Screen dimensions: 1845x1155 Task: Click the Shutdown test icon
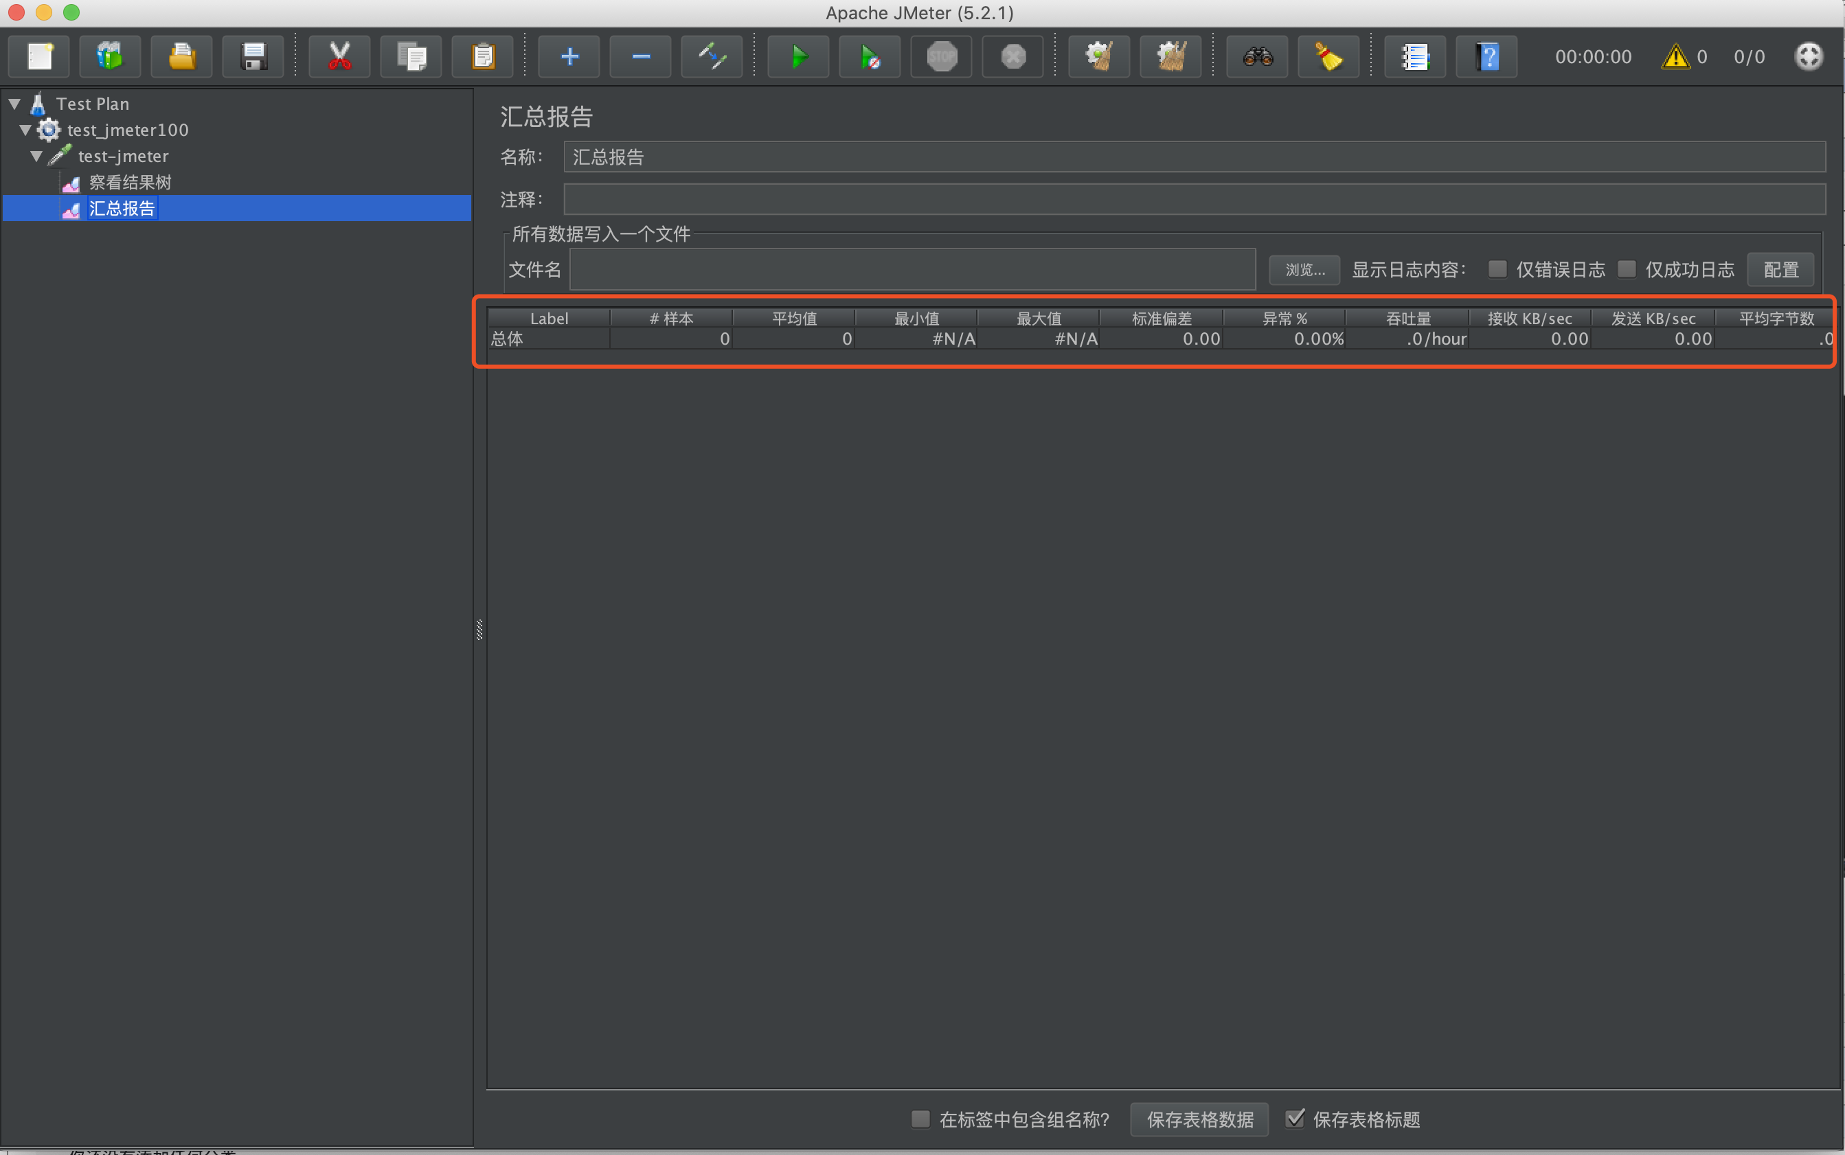[x=1013, y=56]
